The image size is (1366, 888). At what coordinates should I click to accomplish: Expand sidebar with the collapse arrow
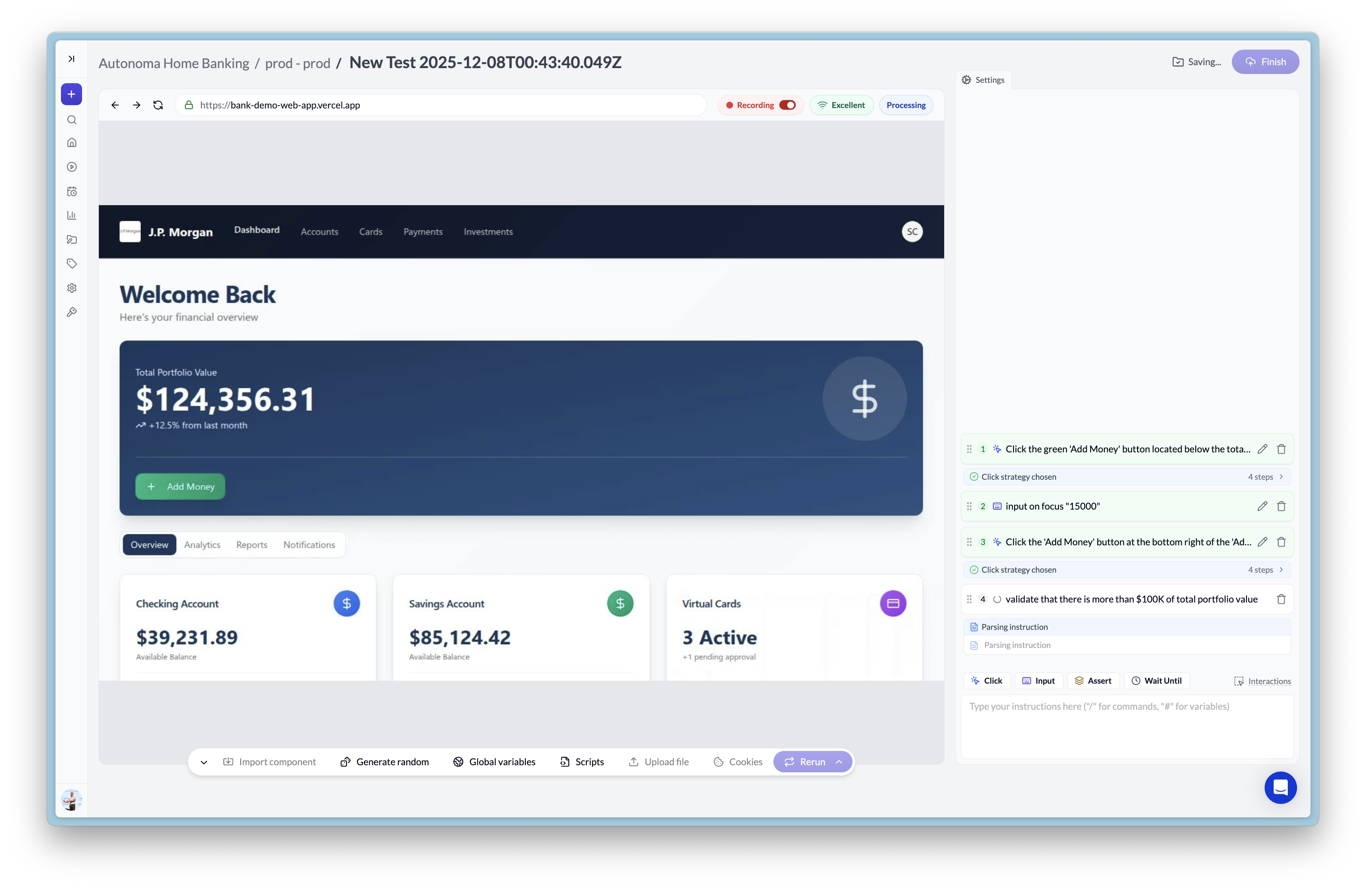(x=72, y=58)
